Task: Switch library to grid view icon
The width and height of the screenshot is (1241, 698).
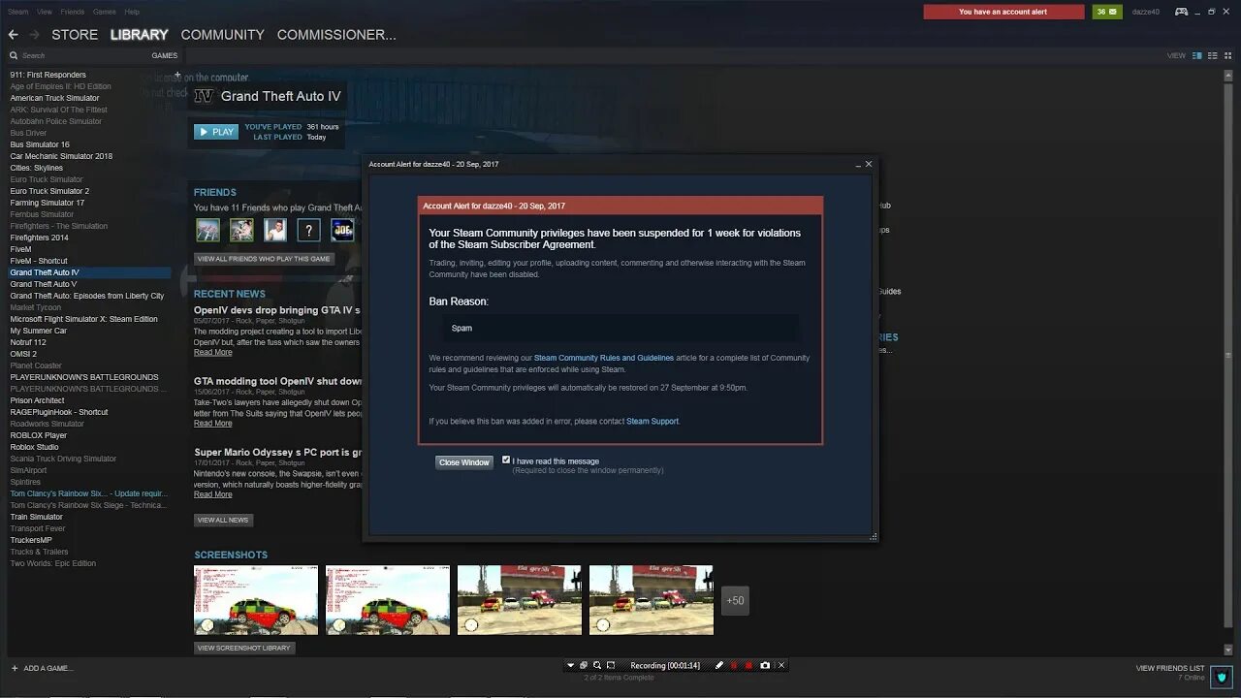Action: [x=1228, y=55]
